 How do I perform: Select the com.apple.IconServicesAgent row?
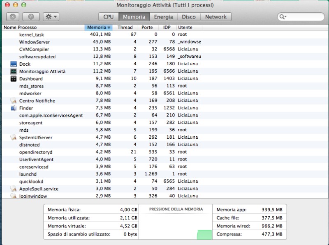pos(165,115)
